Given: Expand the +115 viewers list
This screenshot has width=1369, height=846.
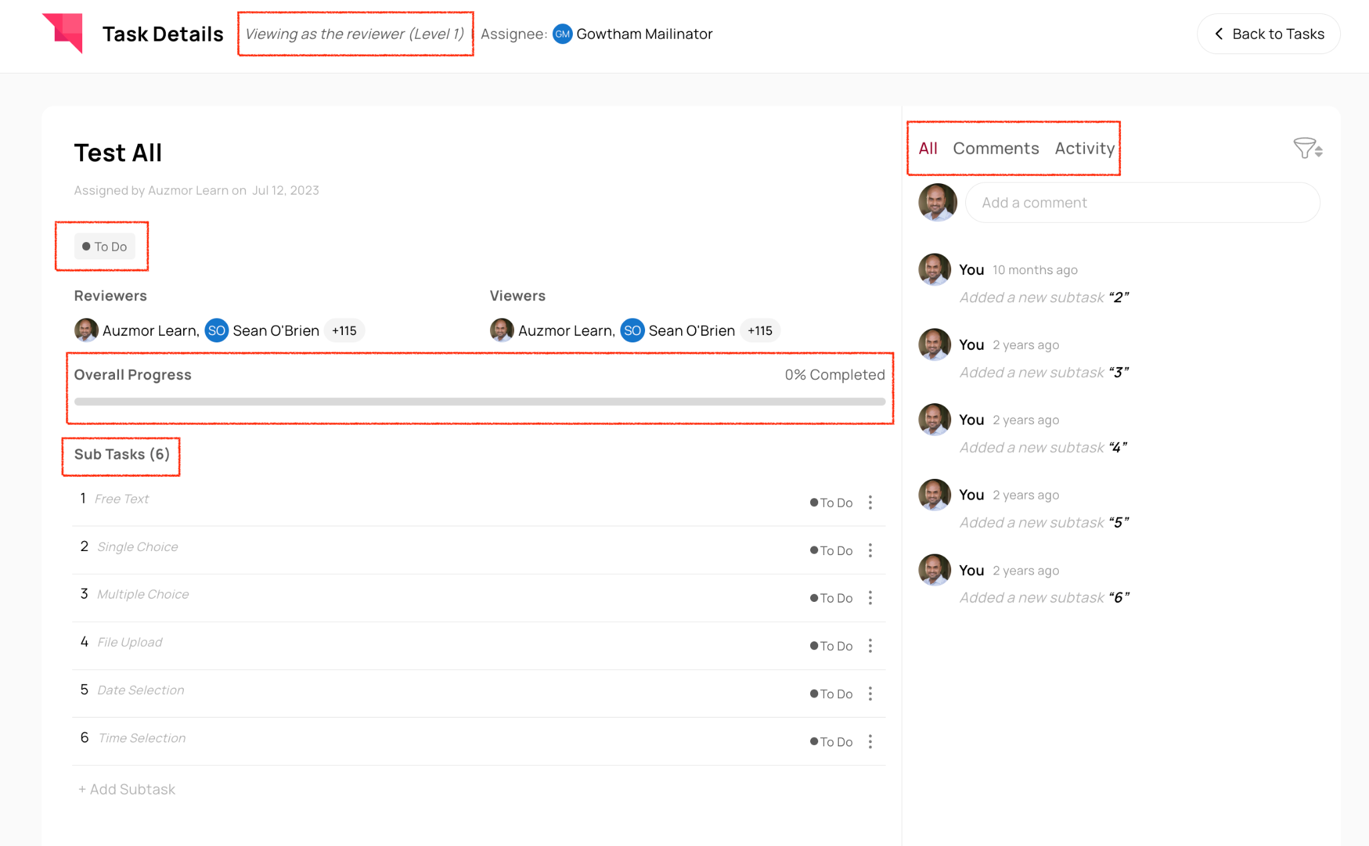Looking at the screenshot, I should coord(760,330).
